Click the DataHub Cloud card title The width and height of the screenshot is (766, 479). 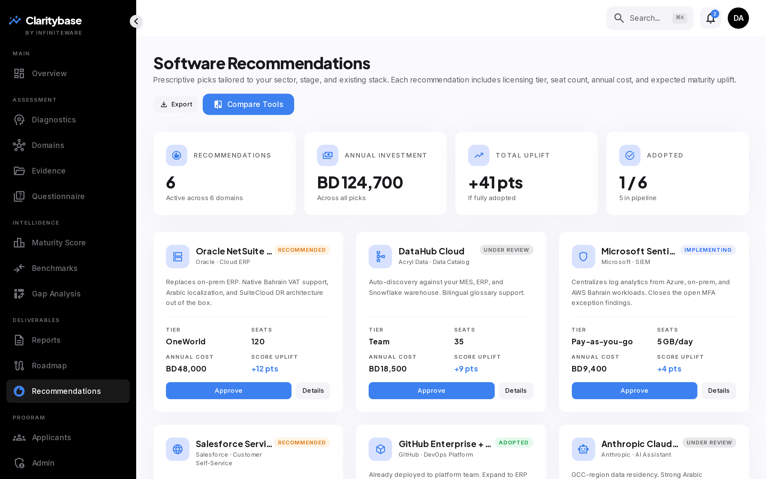click(x=431, y=251)
